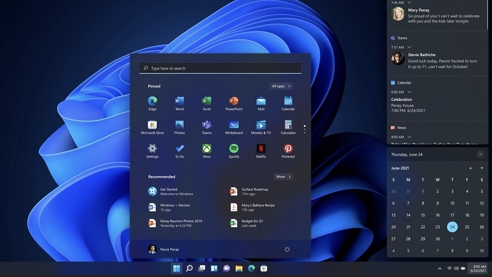Open the Whiteboard app
This screenshot has width=492, height=277.
tap(234, 127)
